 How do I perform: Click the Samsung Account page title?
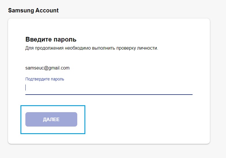tap(33, 10)
